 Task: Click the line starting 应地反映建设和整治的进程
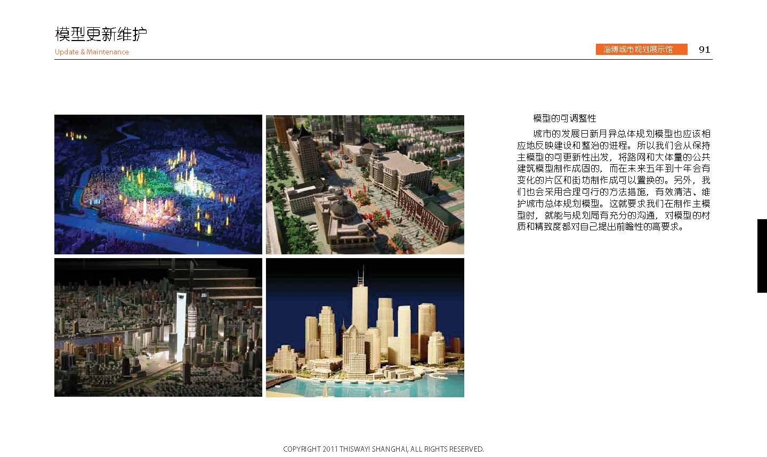click(x=613, y=146)
